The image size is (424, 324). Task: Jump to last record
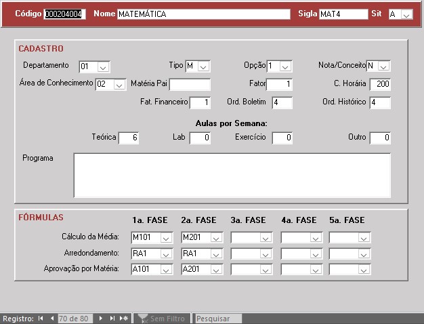[112, 319]
